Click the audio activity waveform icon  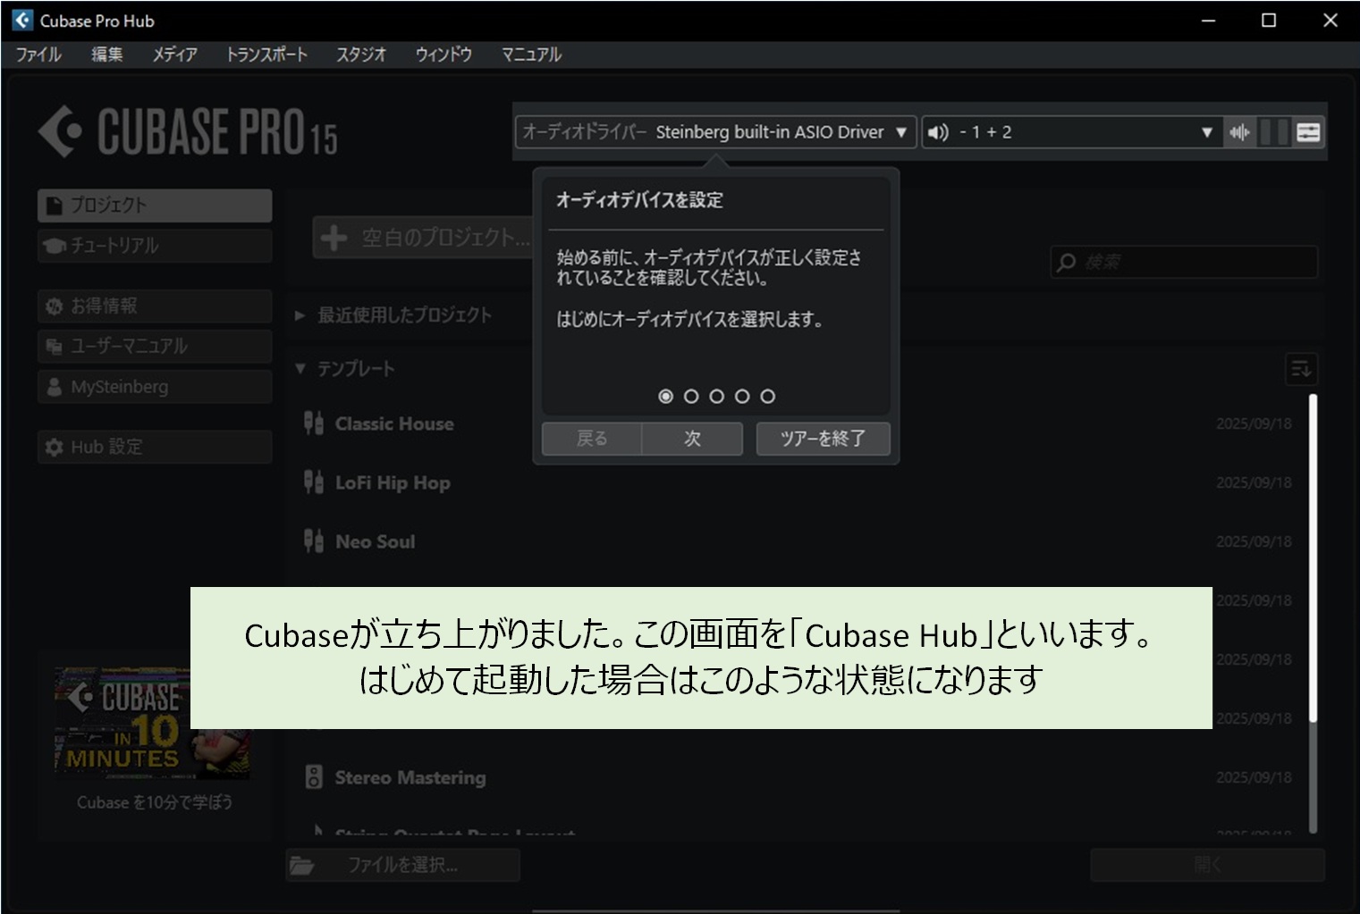(x=1238, y=131)
